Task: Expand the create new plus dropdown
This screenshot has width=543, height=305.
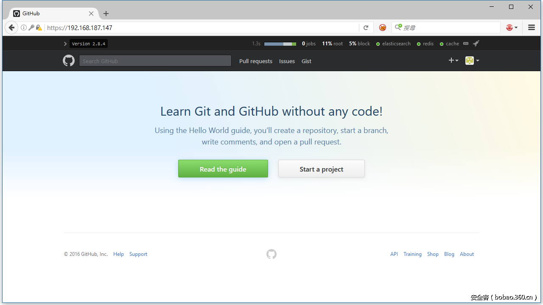Action: [x=453, y=61]
